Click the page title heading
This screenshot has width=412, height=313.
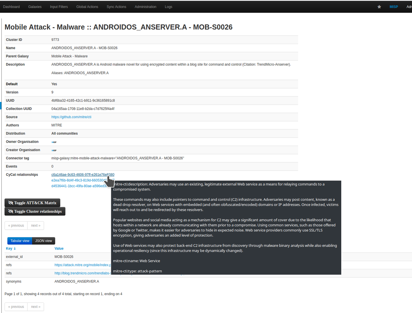[x=118, y=27]
